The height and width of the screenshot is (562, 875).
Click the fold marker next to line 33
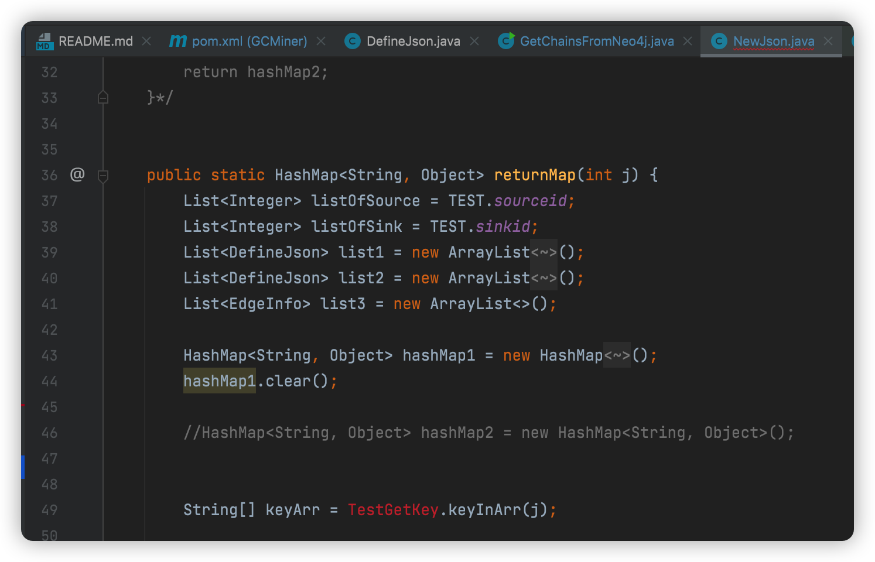103,97
